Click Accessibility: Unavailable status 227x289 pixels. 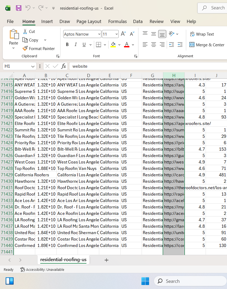(42, 270)
